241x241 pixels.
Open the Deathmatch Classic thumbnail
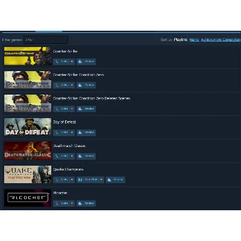pyautogui.click(x=28, y=151)
